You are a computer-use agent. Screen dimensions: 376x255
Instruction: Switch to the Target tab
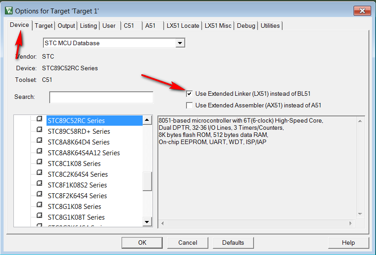pyautogui.click(x=43, y=25)
